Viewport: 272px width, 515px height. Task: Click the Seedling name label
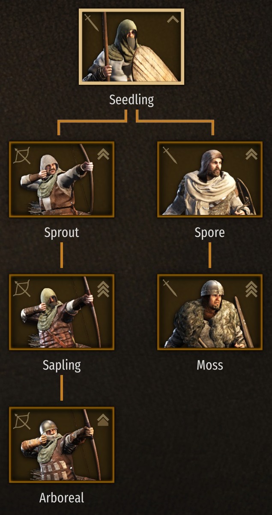click(x=132, y=100)
